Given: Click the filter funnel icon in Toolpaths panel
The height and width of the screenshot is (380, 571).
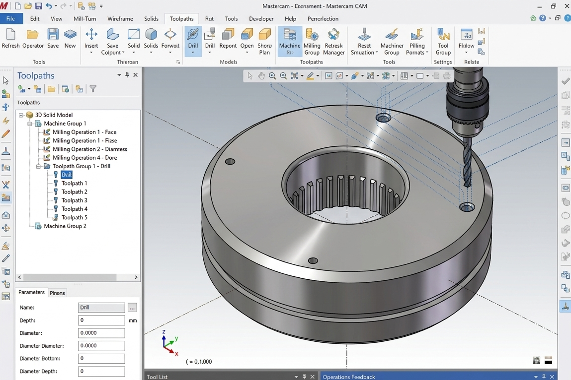Looking at the screenshot, I should [x=93, y=89].
